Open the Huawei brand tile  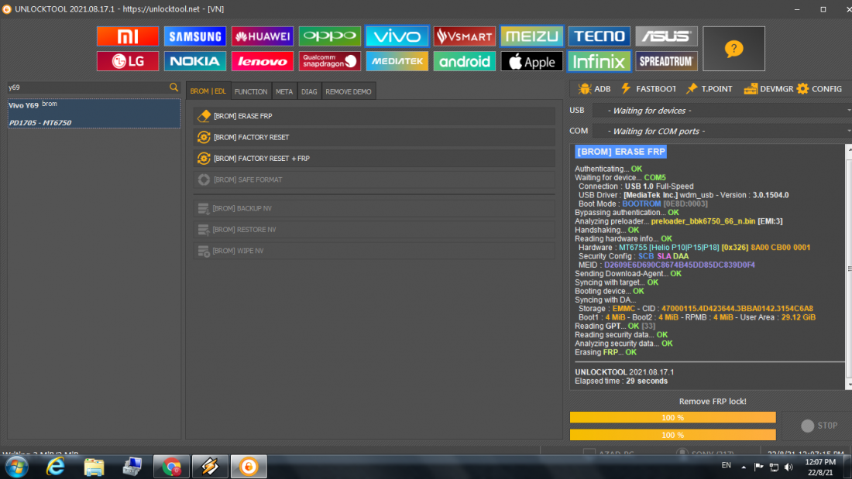click(263, 36)
